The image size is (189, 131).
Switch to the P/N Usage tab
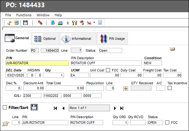point(112,39)
